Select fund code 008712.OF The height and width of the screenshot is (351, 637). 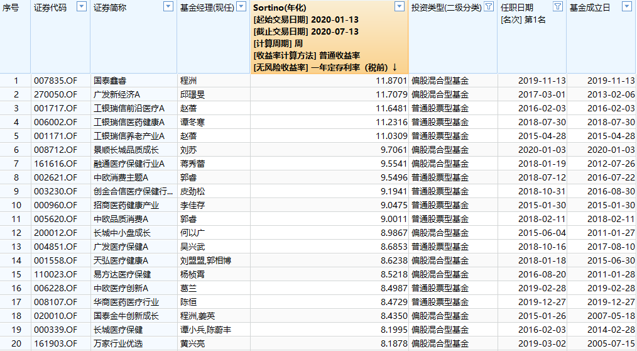coord(56,150)
